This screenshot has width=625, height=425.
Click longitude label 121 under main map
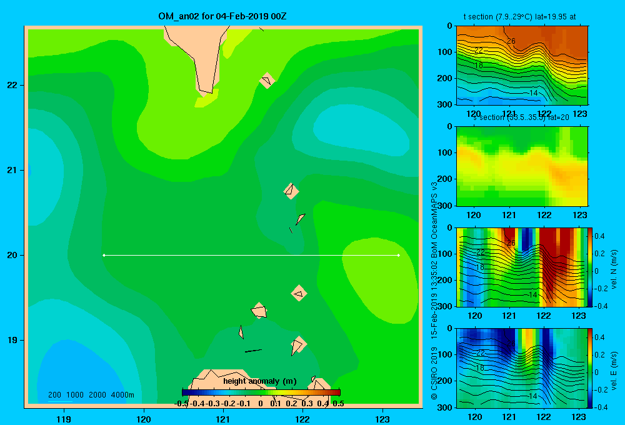tap(223, 419)
